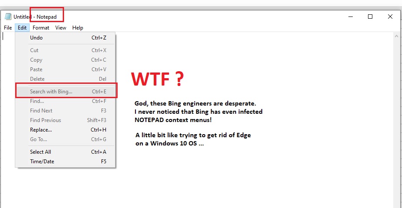This screenshot has width=402, height=208.
Task: Select Search with Bing option
Action: (x=65, y=92)
